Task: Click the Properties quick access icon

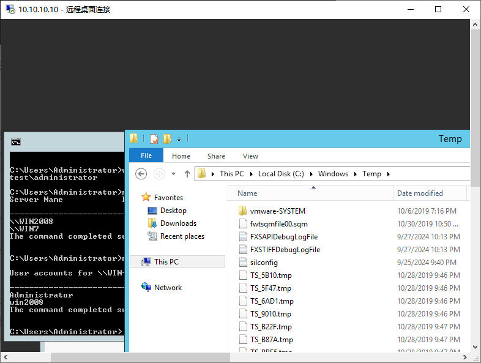Action: [154, 139]
